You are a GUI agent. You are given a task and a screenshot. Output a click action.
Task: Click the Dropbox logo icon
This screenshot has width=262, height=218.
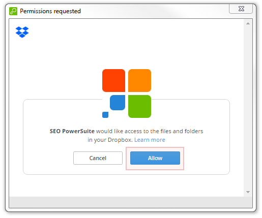click(x=22, y=32)
